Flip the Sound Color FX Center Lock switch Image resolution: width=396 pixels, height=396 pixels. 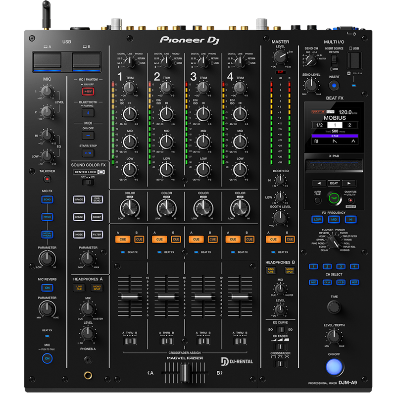pyautogui.click(x=88, y=182)
